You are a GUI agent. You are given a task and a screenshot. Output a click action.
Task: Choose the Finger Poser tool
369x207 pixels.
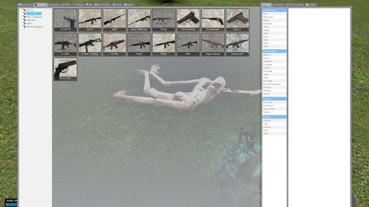click(x=274, y=109)
